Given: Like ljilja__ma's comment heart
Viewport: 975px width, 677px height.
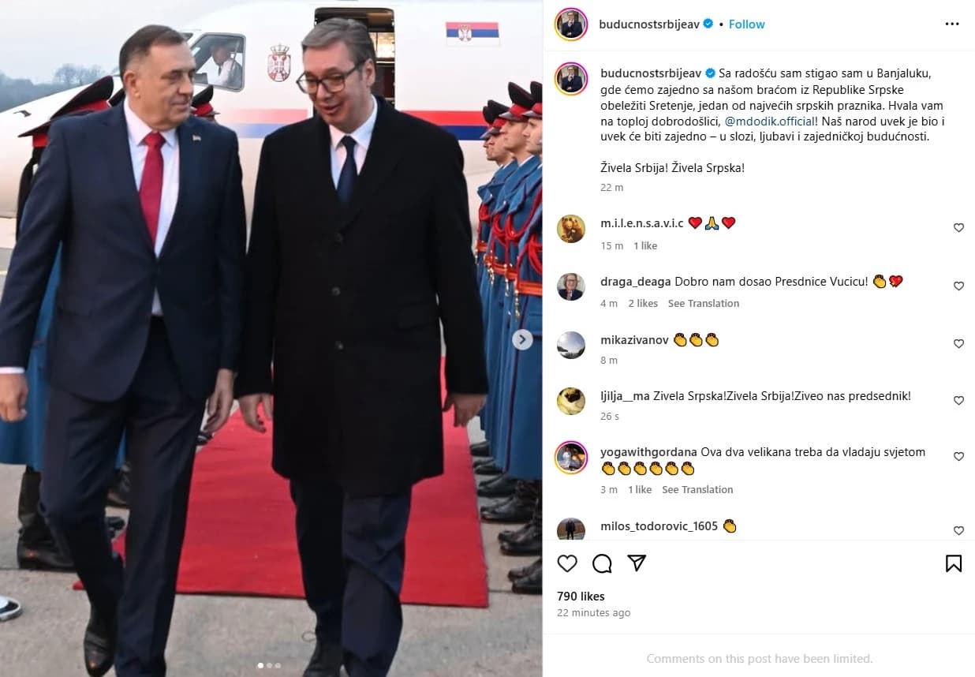Looking at the screenshot, I should [958, 400].
